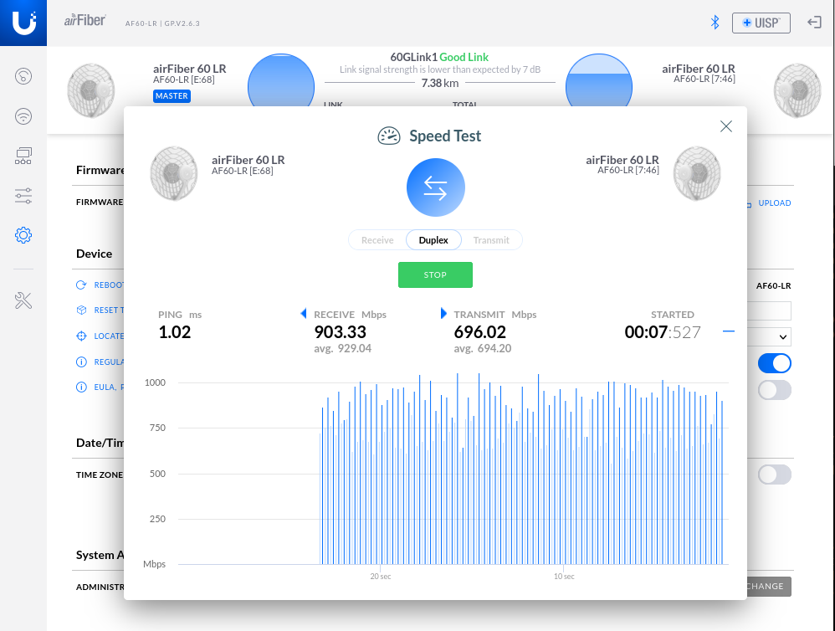Click the Bluetooth icon in header
This screenshot has height=631, width=835.
tap(715, 23)
